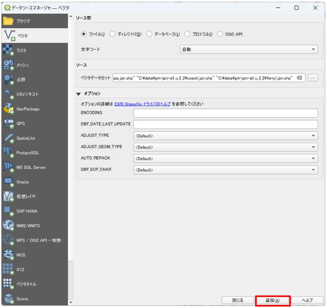
Task: Clear the vector dataset path field
Action: (x=300, y=78)
